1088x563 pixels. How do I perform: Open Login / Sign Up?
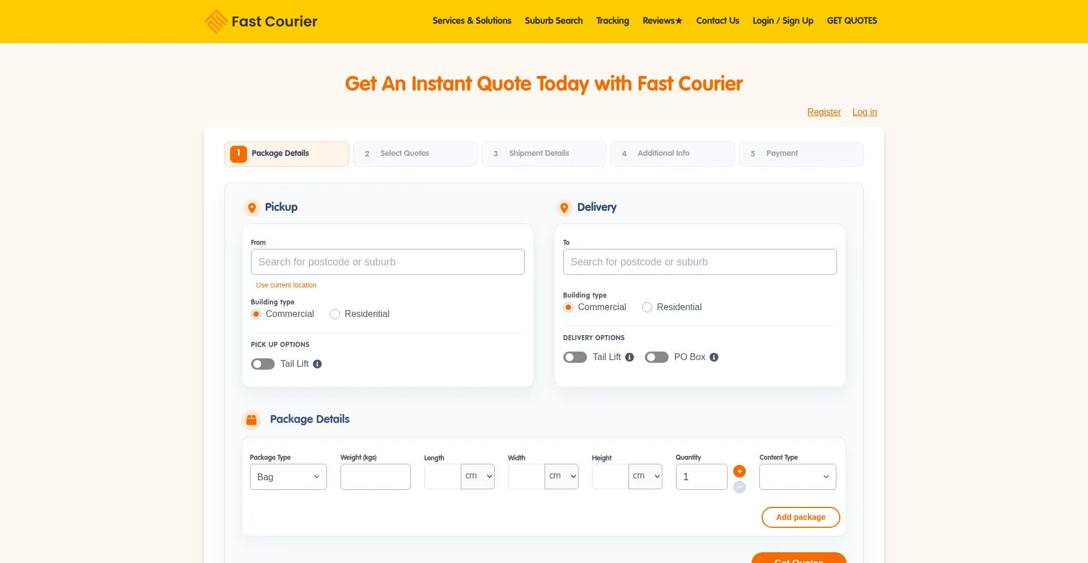pos(783,21)
